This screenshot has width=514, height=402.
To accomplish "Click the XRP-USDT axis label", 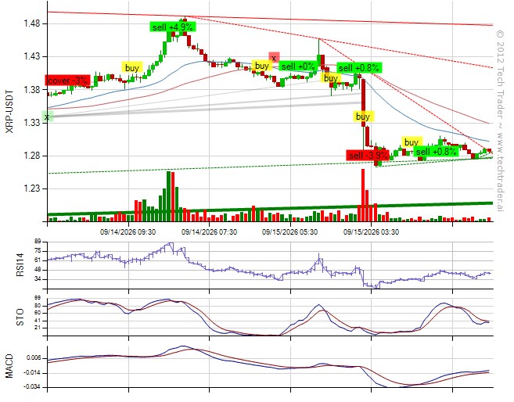I will [10, 111].
